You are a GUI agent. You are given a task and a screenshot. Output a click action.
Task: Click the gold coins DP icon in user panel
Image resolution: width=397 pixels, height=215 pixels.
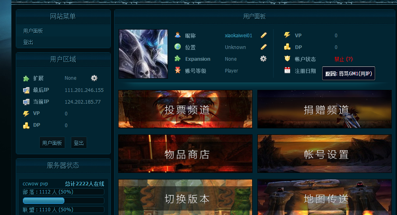pyautogui.click(x=287, y=47)
